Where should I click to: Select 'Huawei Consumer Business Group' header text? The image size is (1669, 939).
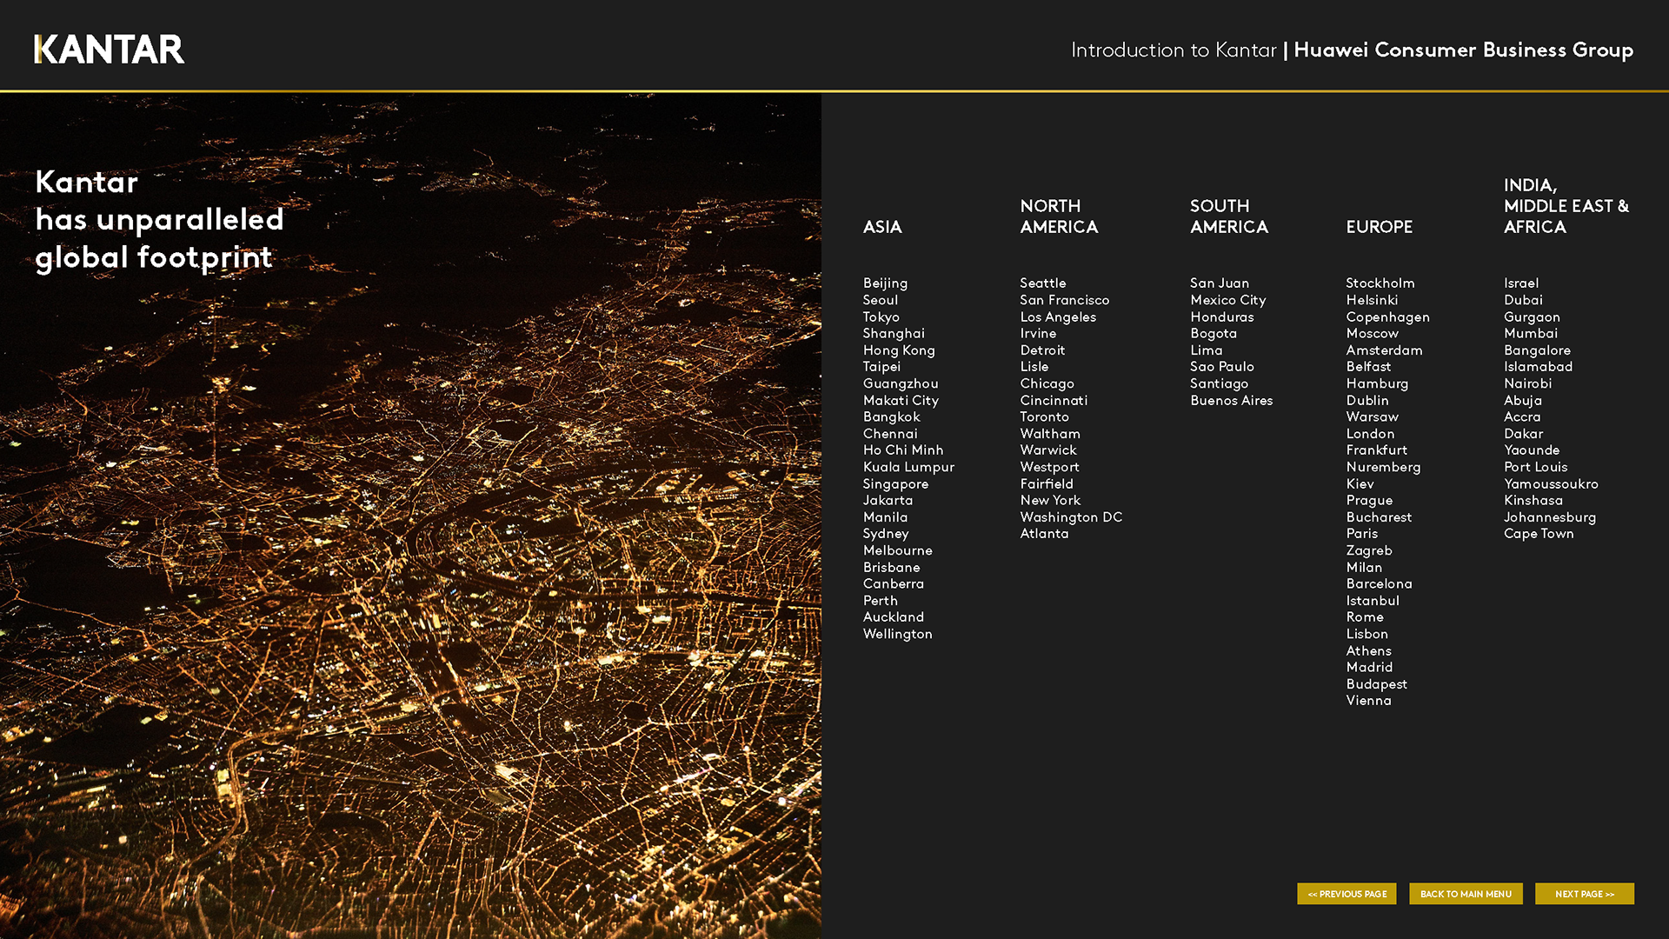1464,50
